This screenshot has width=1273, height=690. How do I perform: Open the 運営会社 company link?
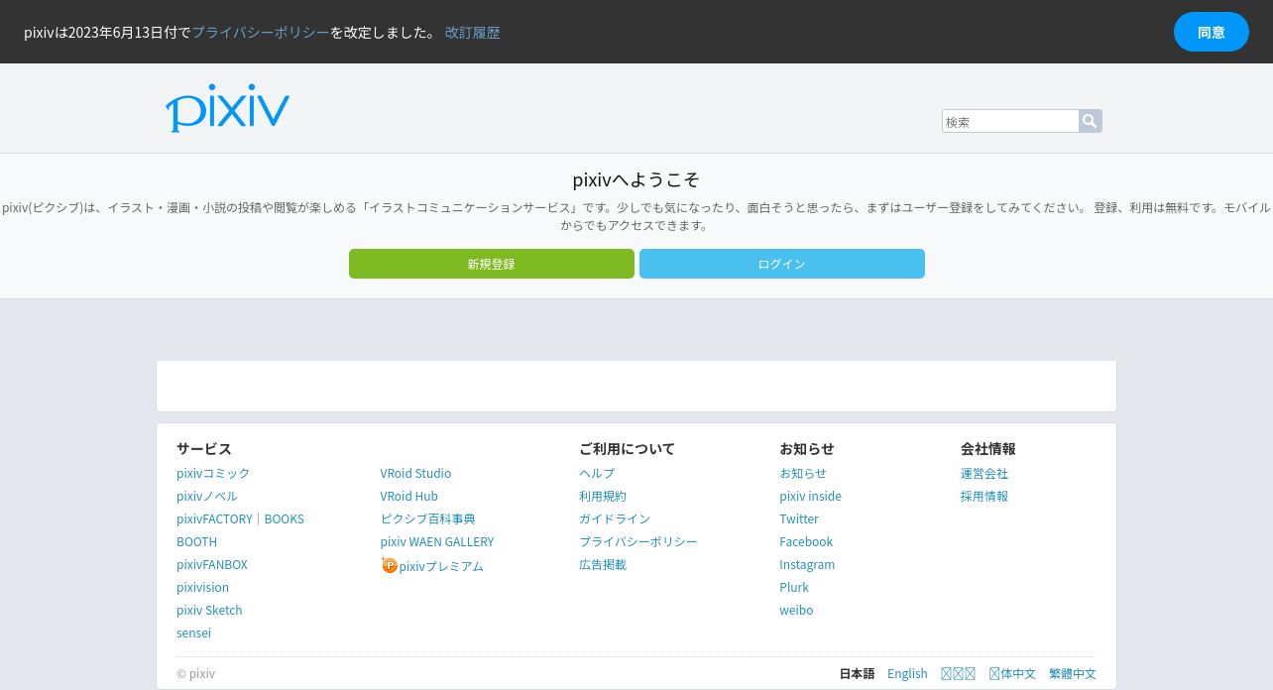984,473
